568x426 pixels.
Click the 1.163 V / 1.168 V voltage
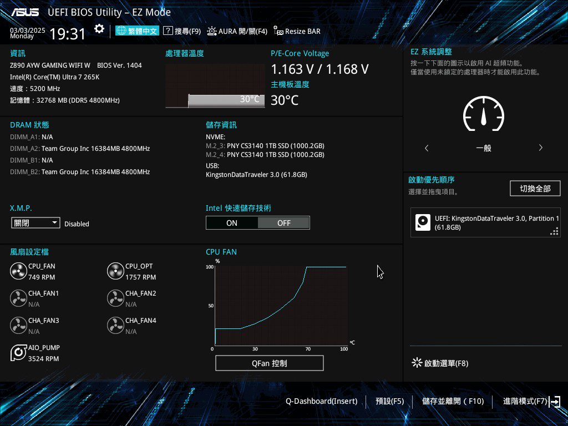tap(320, 69)
